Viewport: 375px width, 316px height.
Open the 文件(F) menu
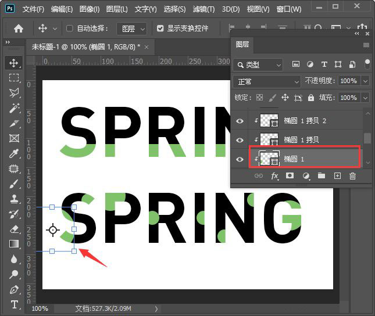pos(33,9)
